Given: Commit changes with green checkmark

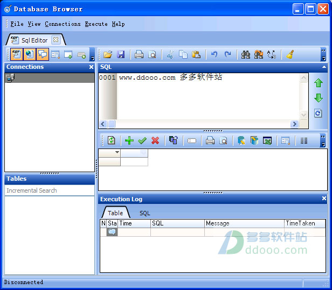Looking at the screenshot, I should (142, 140).
